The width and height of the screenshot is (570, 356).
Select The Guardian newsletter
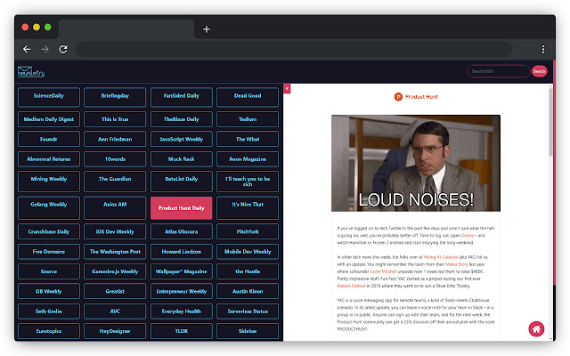pos(115,182)
